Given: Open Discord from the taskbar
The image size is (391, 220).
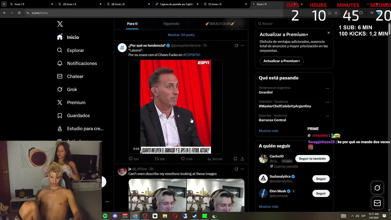Looking at the screenshot, I should tap(115, 216).
